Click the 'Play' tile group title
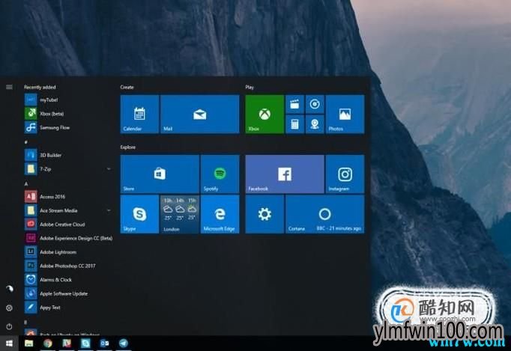This screenshot has height=351, width=511. pyautogui.click(x=250, y=87)
